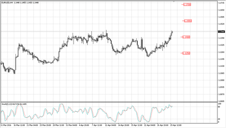
Task: Click the 1.1390 value on price axis
Action: (x=221, y=38)
